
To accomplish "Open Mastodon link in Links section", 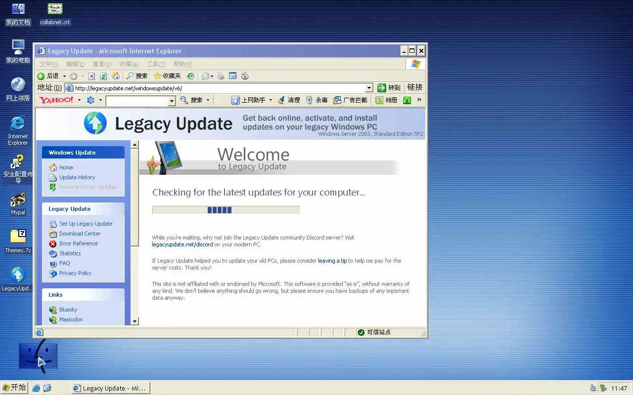I will (71, 319).
